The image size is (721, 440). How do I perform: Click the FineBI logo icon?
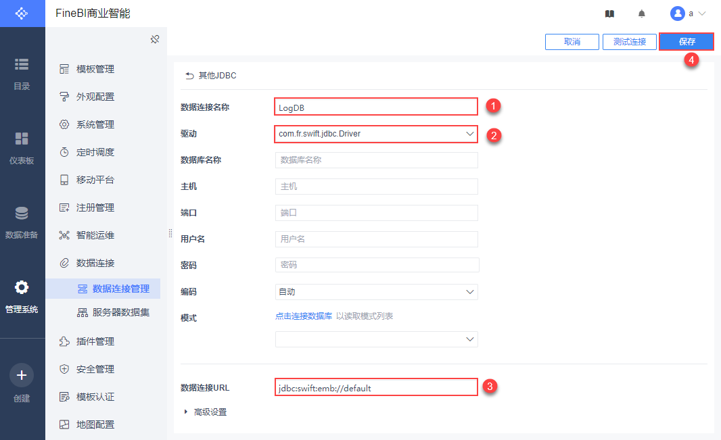[22, 14]
